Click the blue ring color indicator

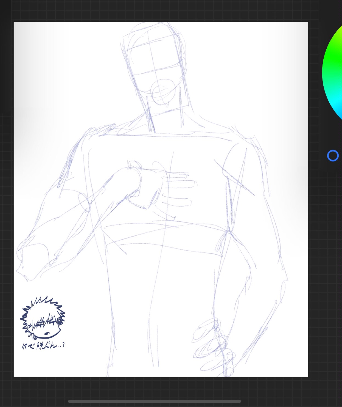(x=333, y=156)
